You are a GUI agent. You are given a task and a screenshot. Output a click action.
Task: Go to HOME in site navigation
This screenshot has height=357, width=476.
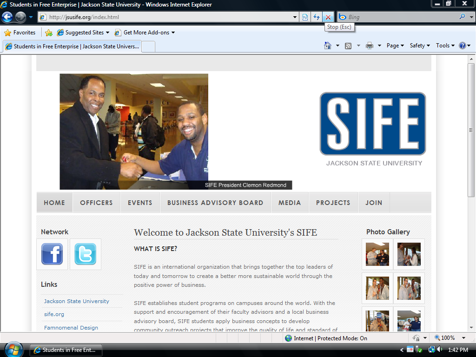54,203
